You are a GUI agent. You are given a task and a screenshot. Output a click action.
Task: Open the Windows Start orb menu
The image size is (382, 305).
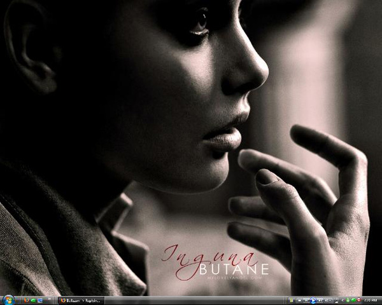pos(8,300)
